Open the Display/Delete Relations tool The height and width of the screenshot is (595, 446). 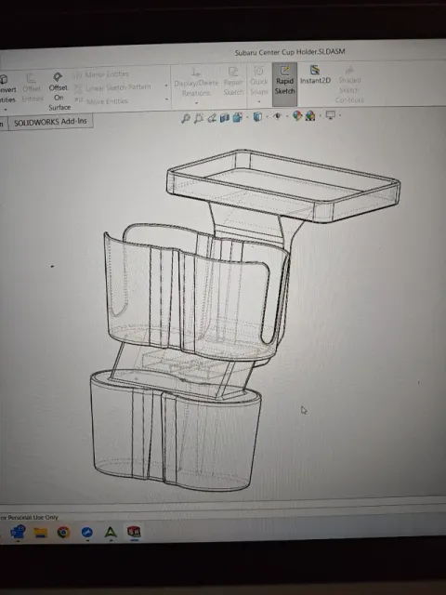point(196,83)
